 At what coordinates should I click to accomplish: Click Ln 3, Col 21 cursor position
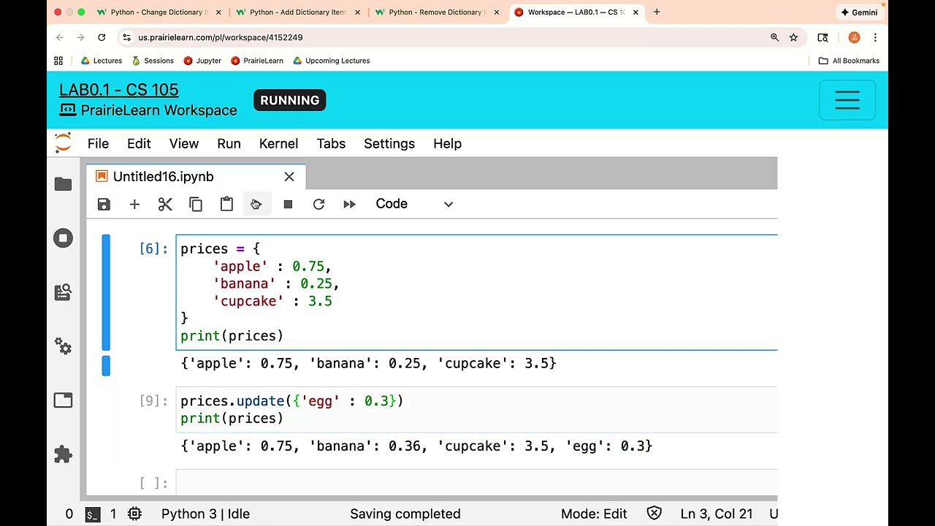(x=717, y=514)
